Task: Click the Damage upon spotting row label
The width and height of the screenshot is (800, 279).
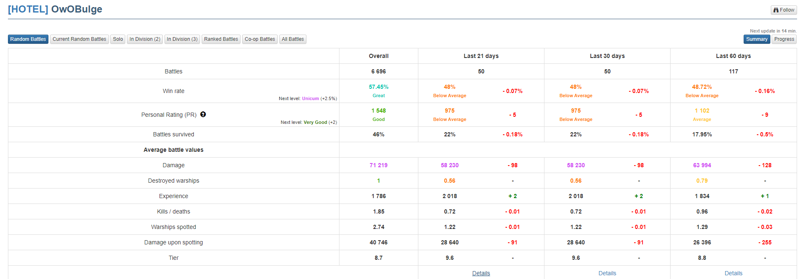Action: (173, 242)
